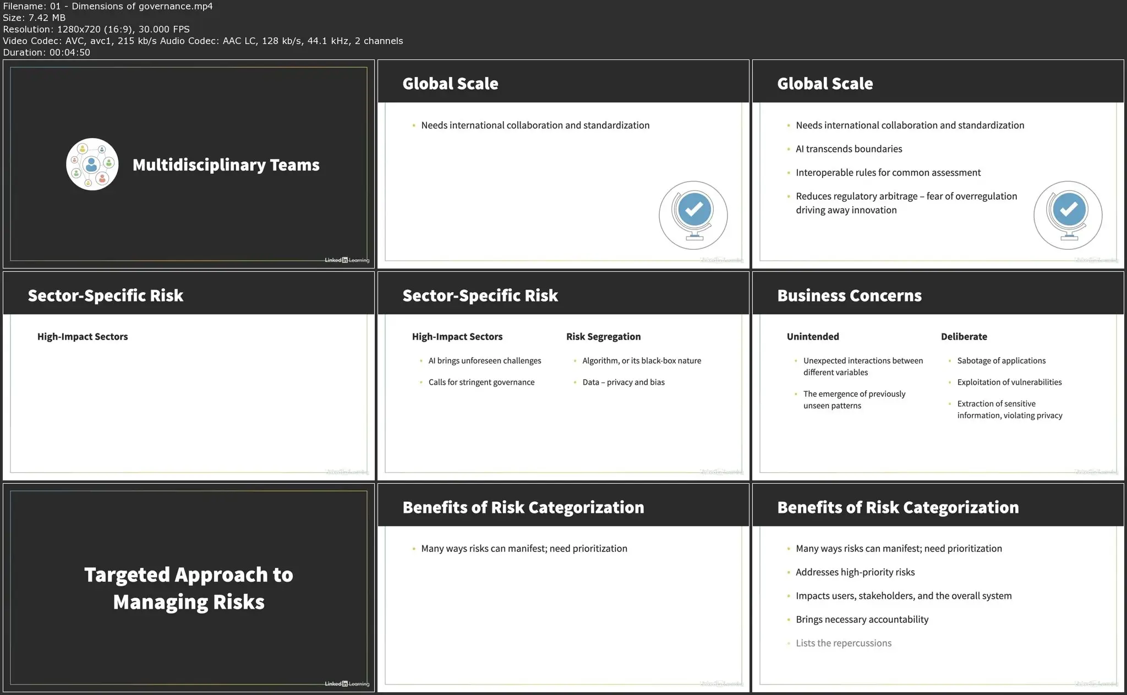Click the Risk Segregation column heading
The height and width of the screenshot is (695, 1127).
point(603,337)
